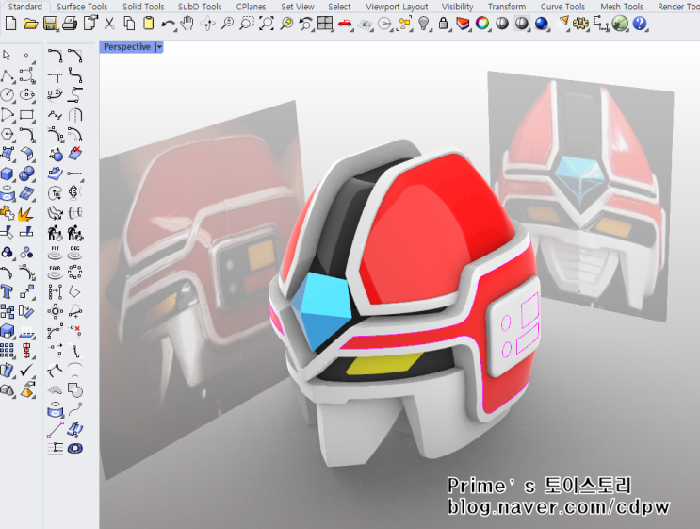
Task: Open the Set View tab
Action: tap(298, 7)
